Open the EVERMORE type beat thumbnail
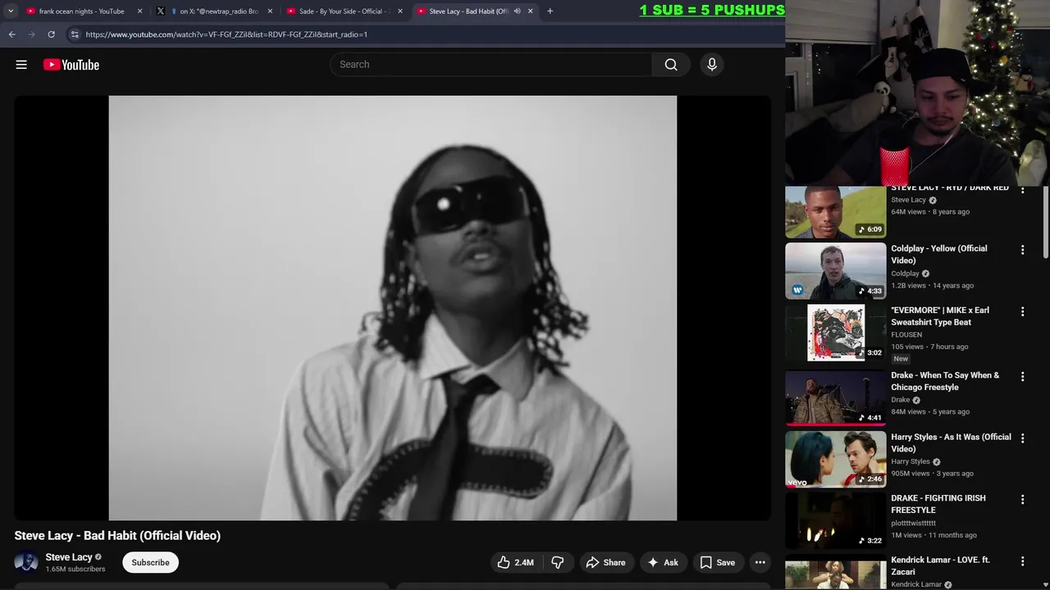This screenshot has width=1050, height=590. (x=836, y=333)
